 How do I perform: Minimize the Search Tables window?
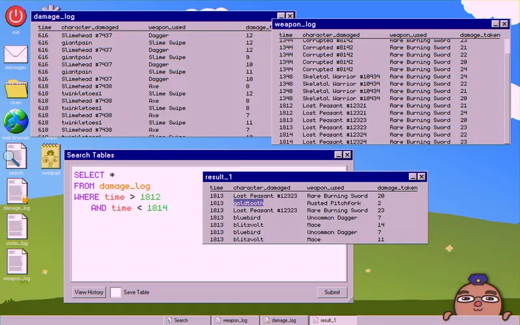(338, 155)
